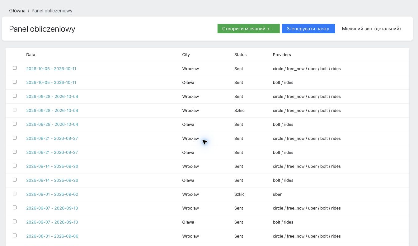The image size is (418, 246).
Task: Open Oława 2026-09-14 - 2026-09-20 link
Action: (x=52, y=180)
